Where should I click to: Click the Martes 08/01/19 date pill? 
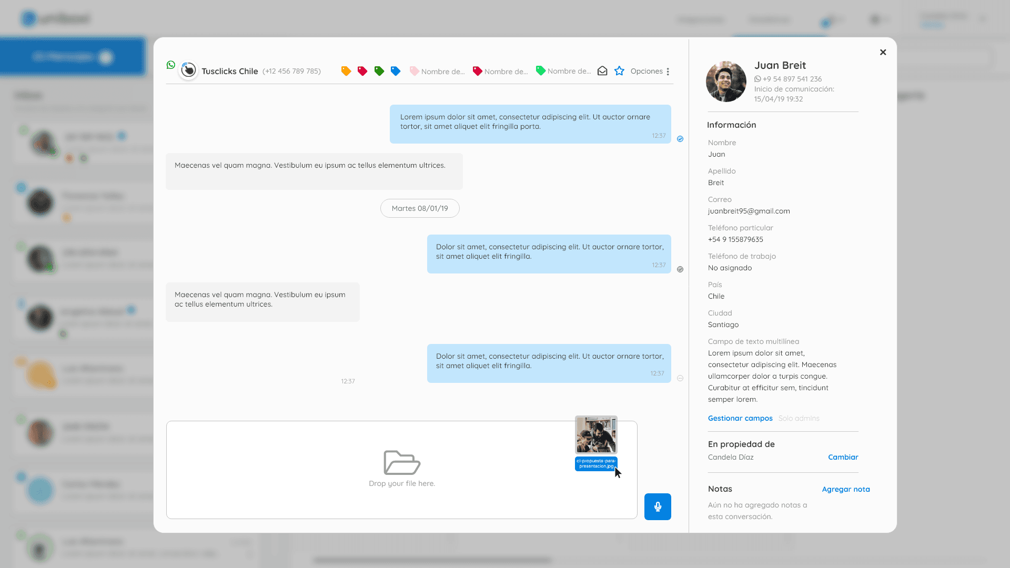[x=420, y=208]
